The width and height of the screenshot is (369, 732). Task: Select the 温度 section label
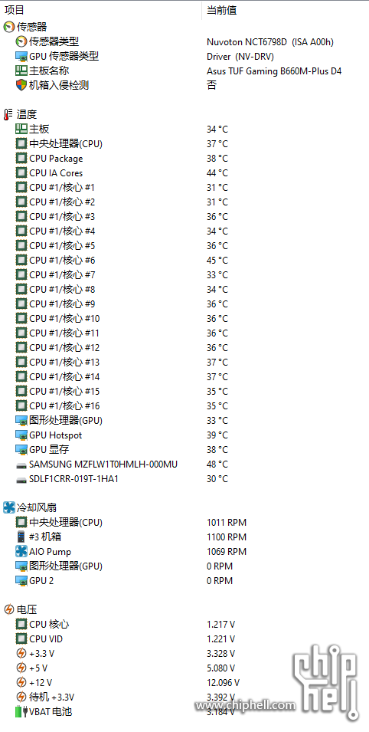[27, 114]
